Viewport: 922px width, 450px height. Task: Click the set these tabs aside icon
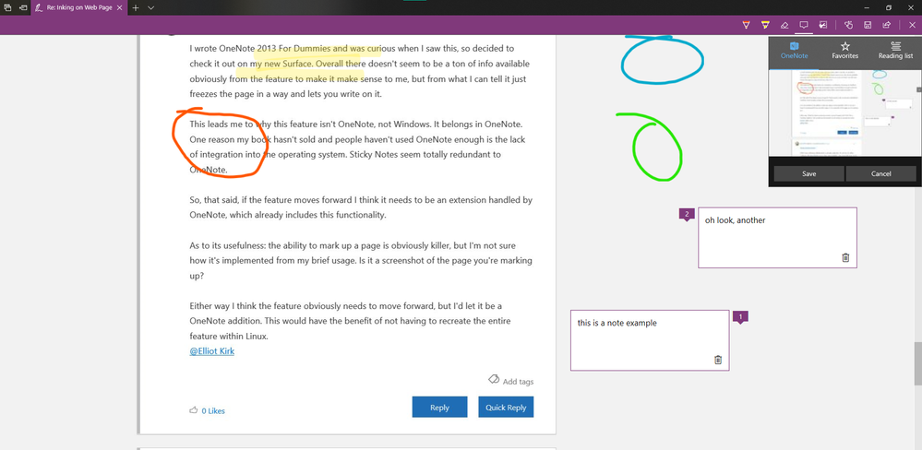click(23, 7)
